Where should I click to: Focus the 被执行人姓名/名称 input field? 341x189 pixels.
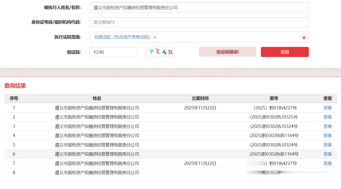199,7
